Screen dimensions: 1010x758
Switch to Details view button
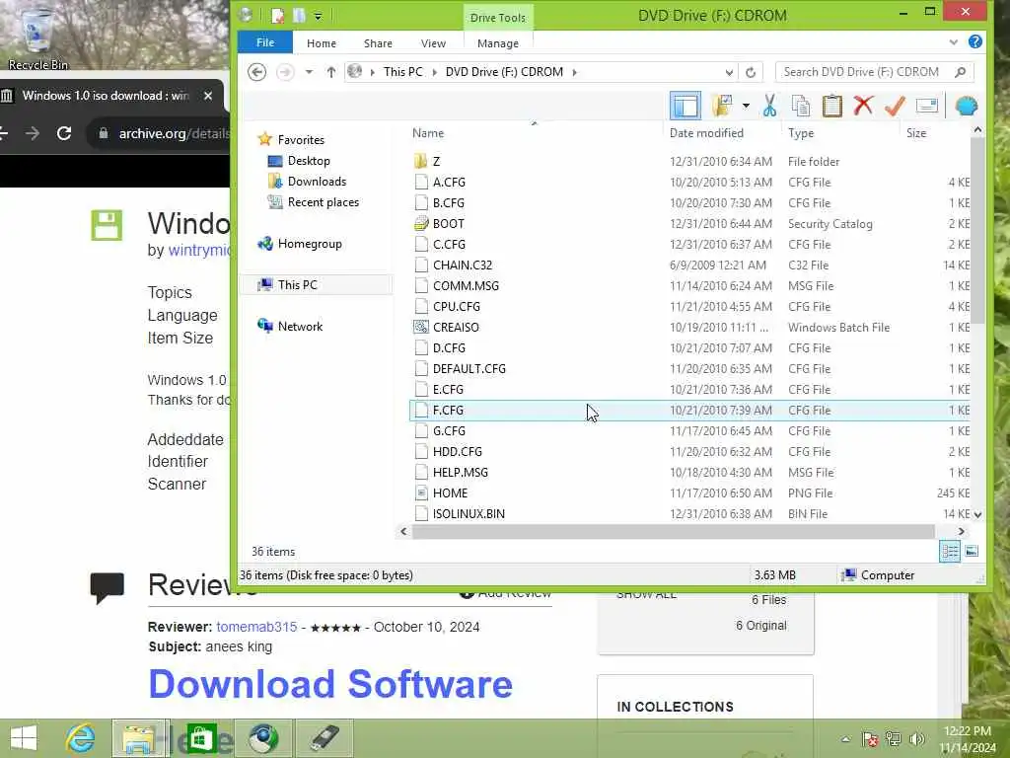coord(950,551)
